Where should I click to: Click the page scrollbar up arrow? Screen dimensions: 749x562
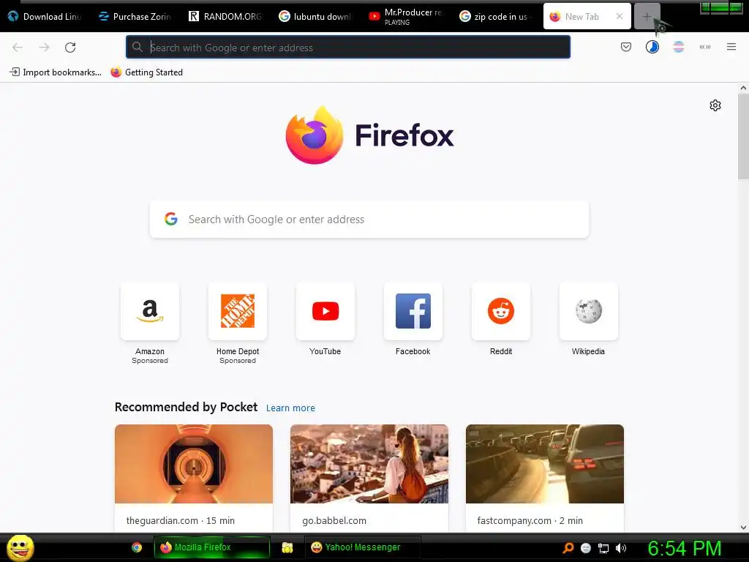[743, 88]
